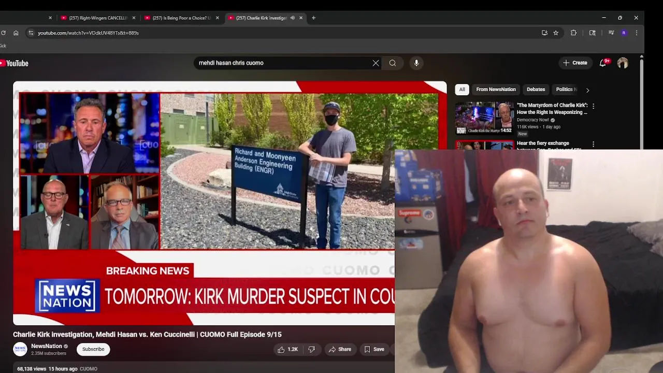Open browser side panel icon
663x373 pixels.
click(x=593, y=33)
